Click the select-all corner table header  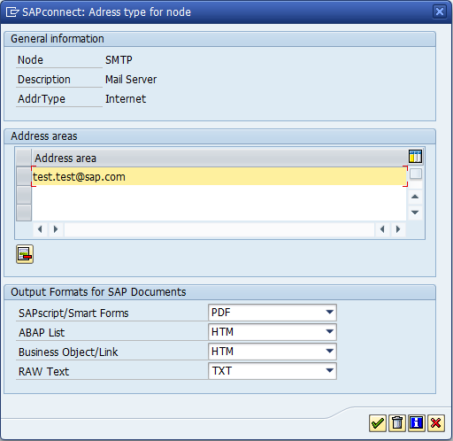pyautogui.click(x=24, y=158)
